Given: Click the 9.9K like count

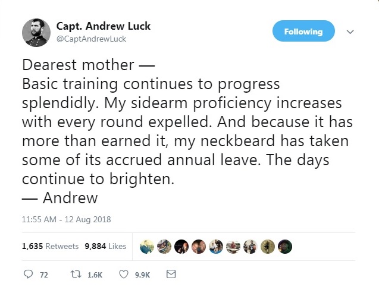Looking at the screenshot, I should point(143,275).
